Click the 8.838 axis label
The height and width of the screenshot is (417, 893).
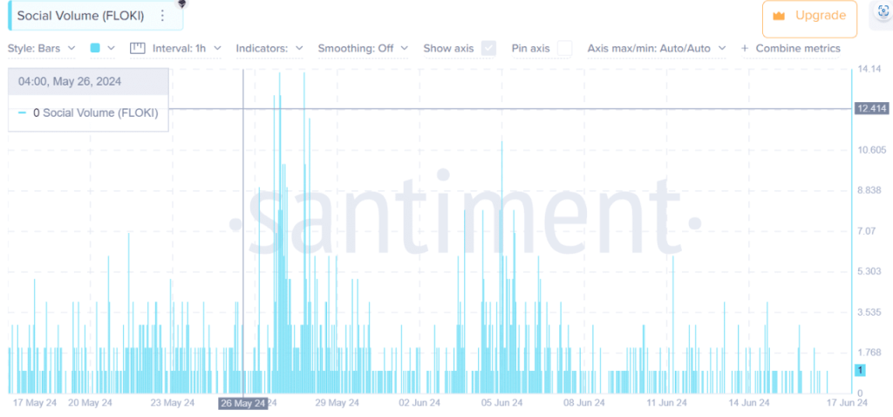click(x=869, y=190)
